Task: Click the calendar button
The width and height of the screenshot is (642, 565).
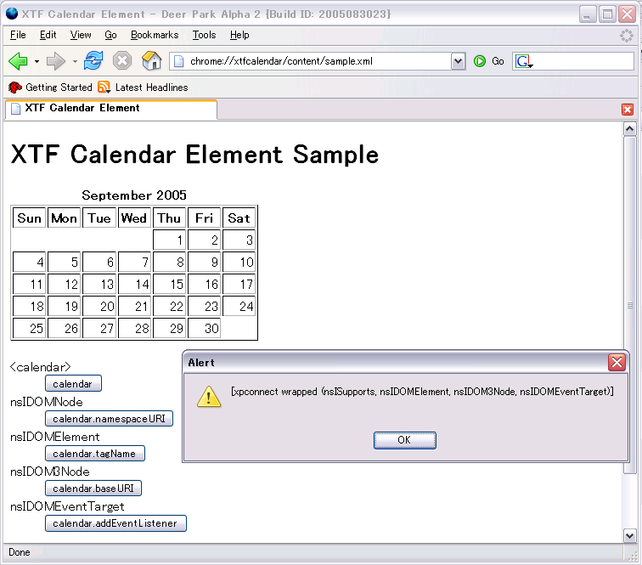Action: click(73, 383)
